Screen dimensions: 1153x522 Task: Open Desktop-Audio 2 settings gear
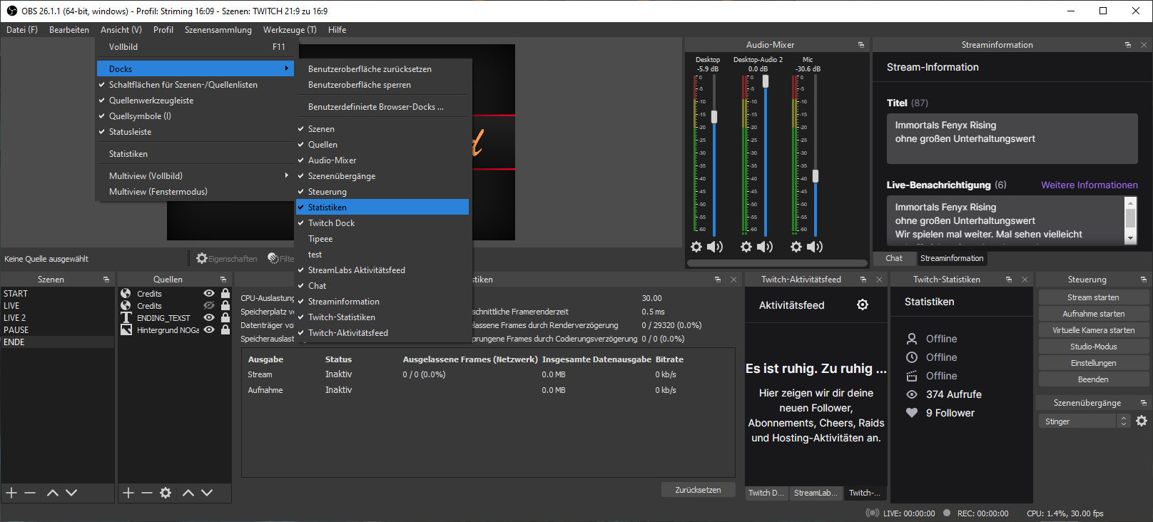[746, 247]
